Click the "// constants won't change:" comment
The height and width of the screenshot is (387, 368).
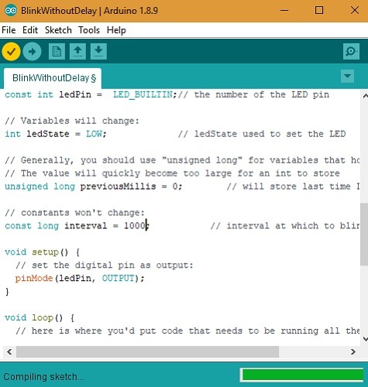point(75,213)
